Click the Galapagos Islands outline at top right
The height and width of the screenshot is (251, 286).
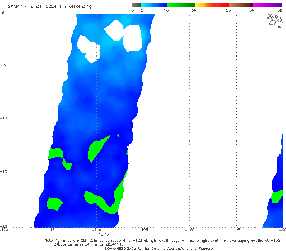pos(275,20)
